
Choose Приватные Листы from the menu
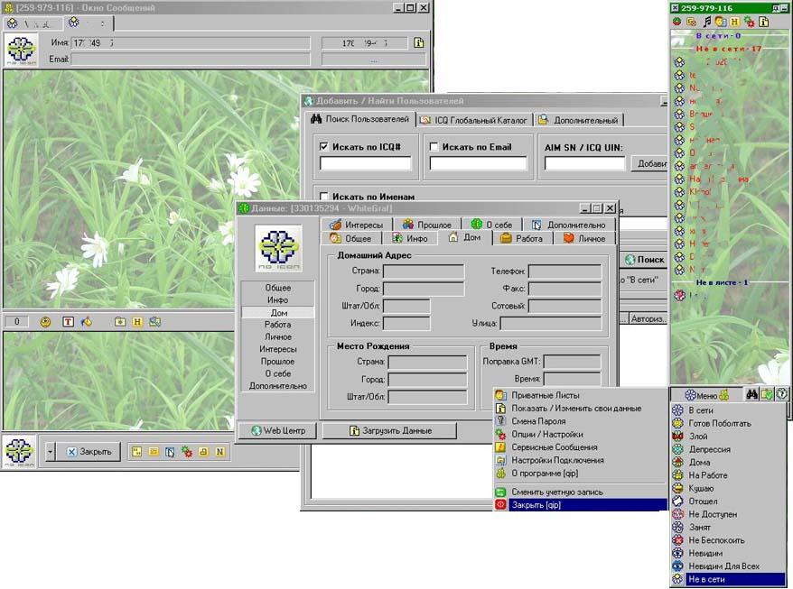[x=581, y=395]
